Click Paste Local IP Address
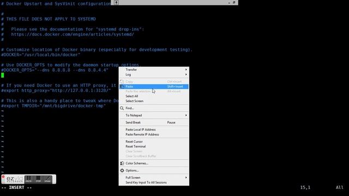The width and height of the screenshot is (349, 196). pyautogui.click(x=154, y=130)
